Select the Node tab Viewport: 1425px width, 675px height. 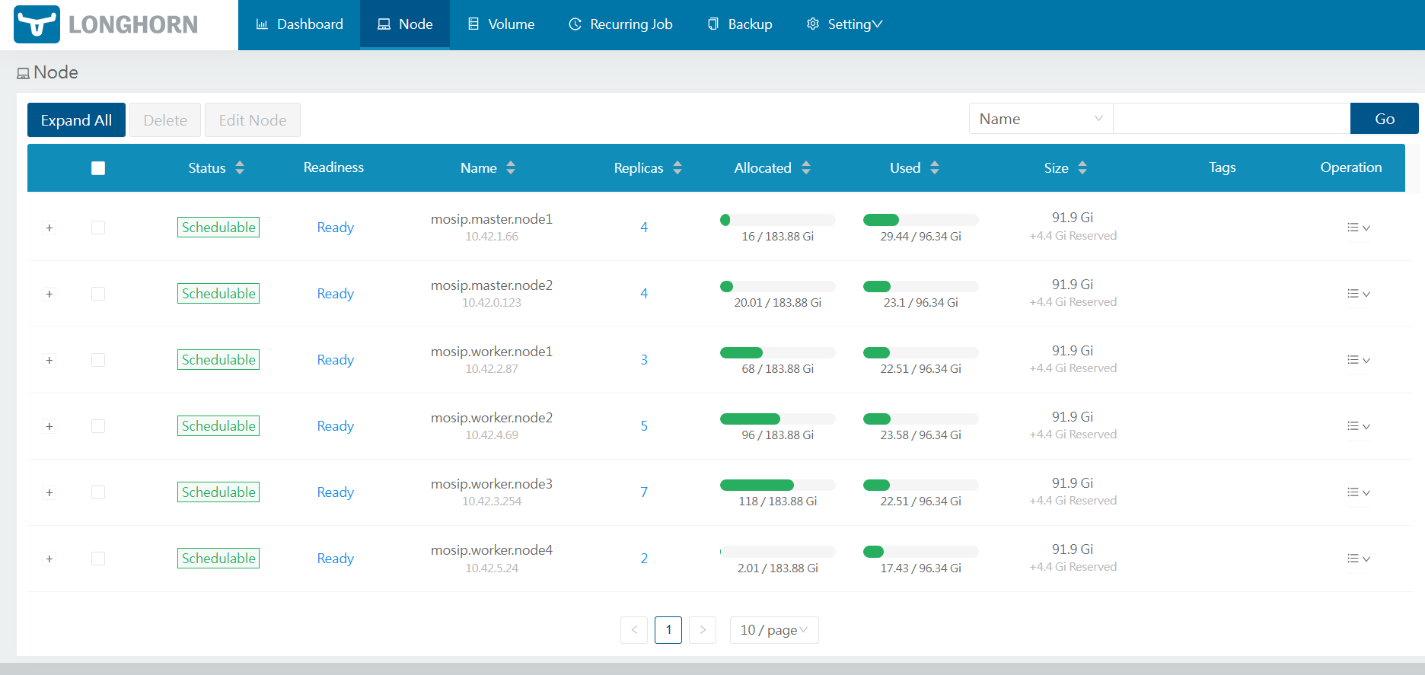click(405, 24)
